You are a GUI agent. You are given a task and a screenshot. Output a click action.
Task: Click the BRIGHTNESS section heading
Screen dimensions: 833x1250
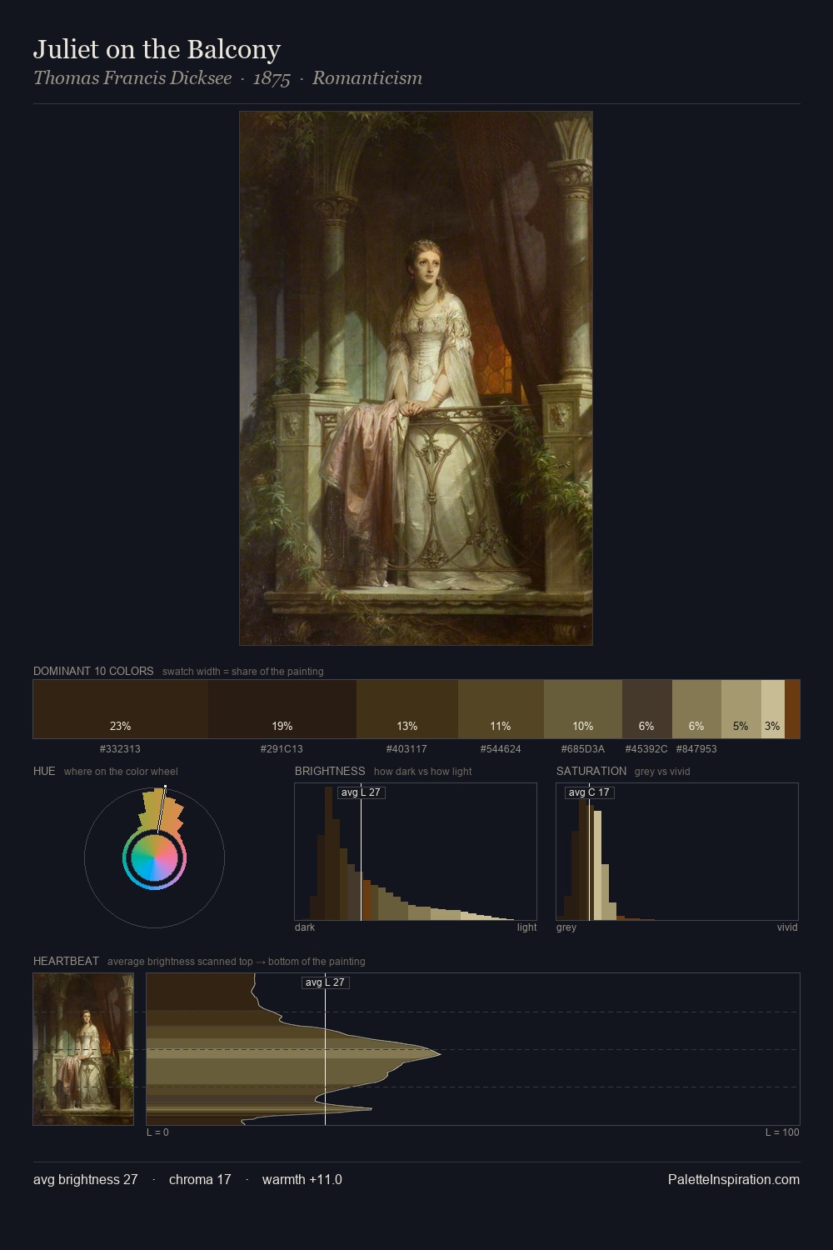coord(330,771)
